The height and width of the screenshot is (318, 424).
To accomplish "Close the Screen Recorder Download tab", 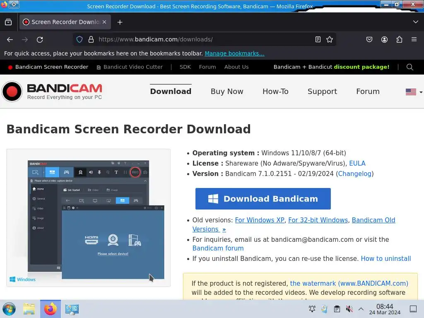I will pyautogui.click(x=104, y=22).
